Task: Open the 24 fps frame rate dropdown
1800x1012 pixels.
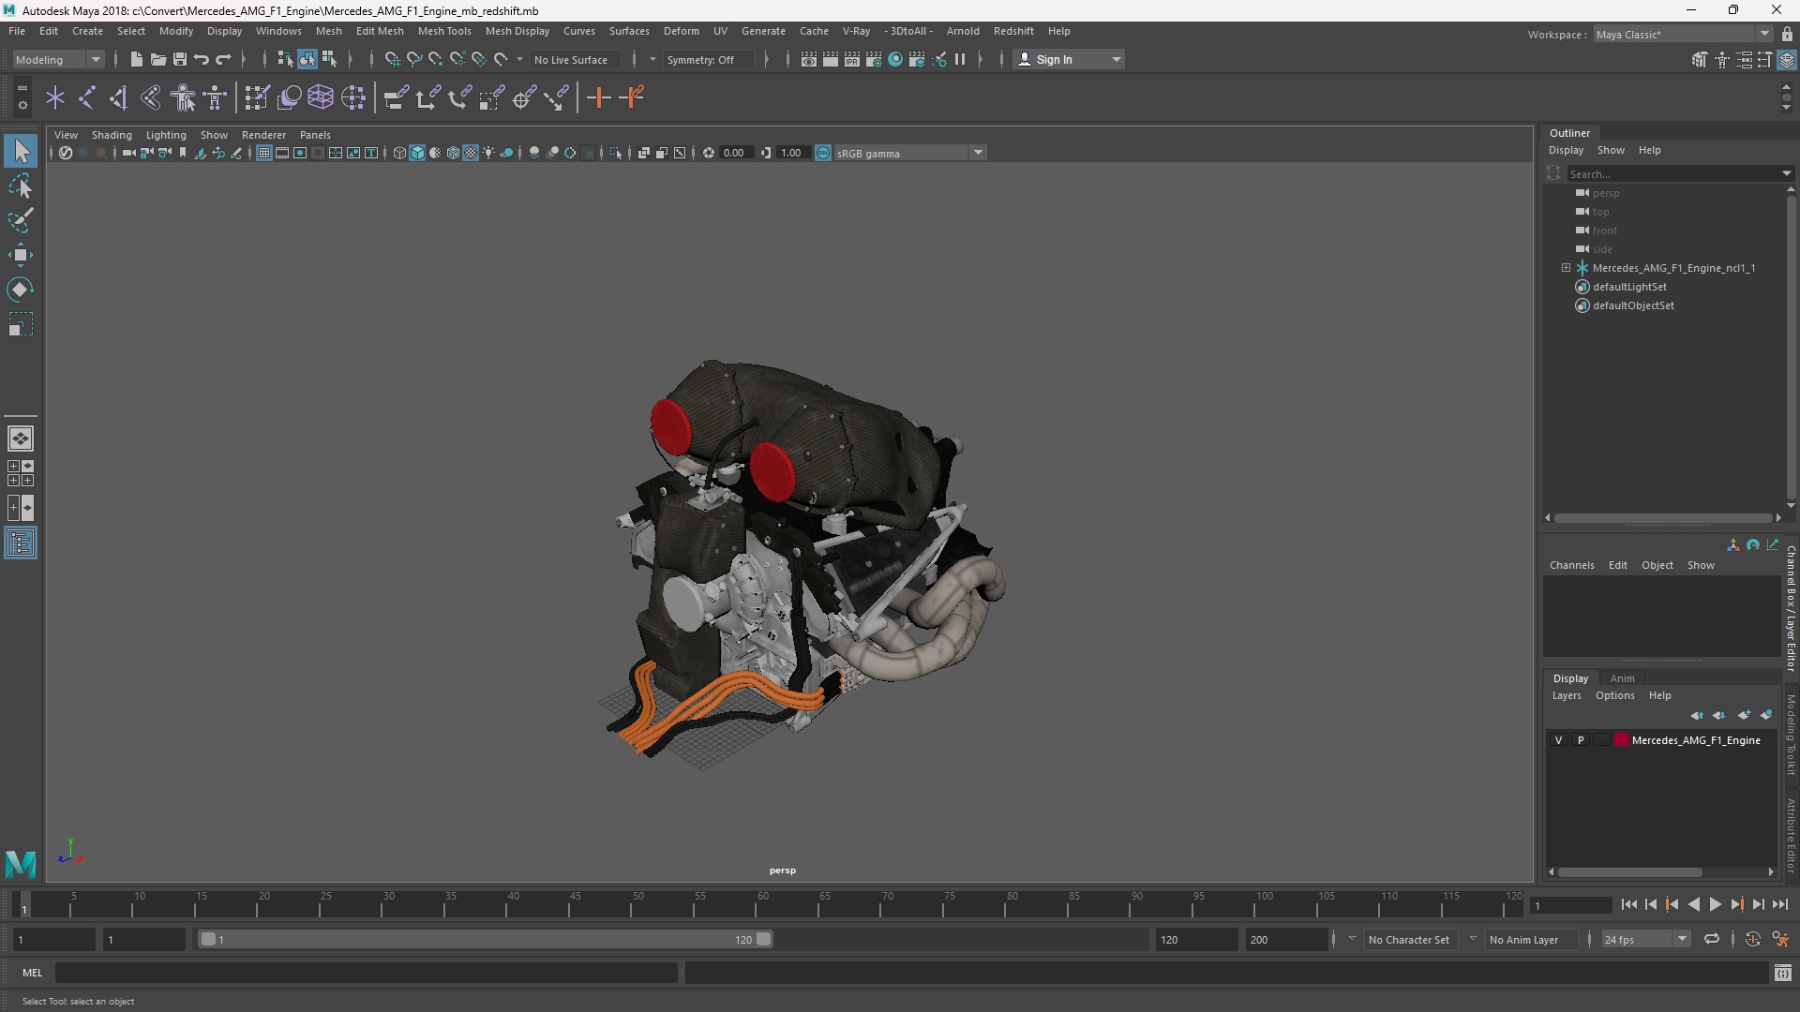Action: tap(1645, 939)
